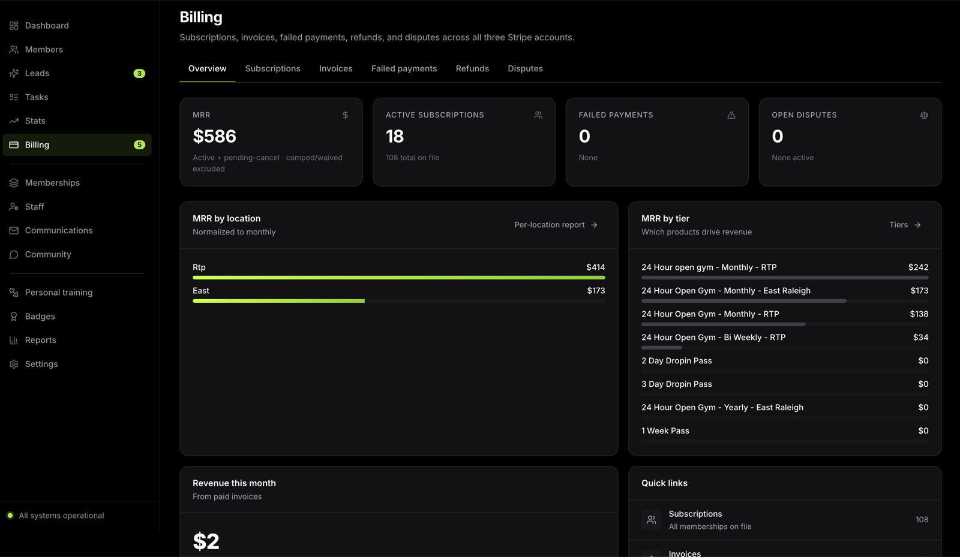Click the Communications envelope icon
This screenshot has height=557, width=960.
[x=14, y=231]
